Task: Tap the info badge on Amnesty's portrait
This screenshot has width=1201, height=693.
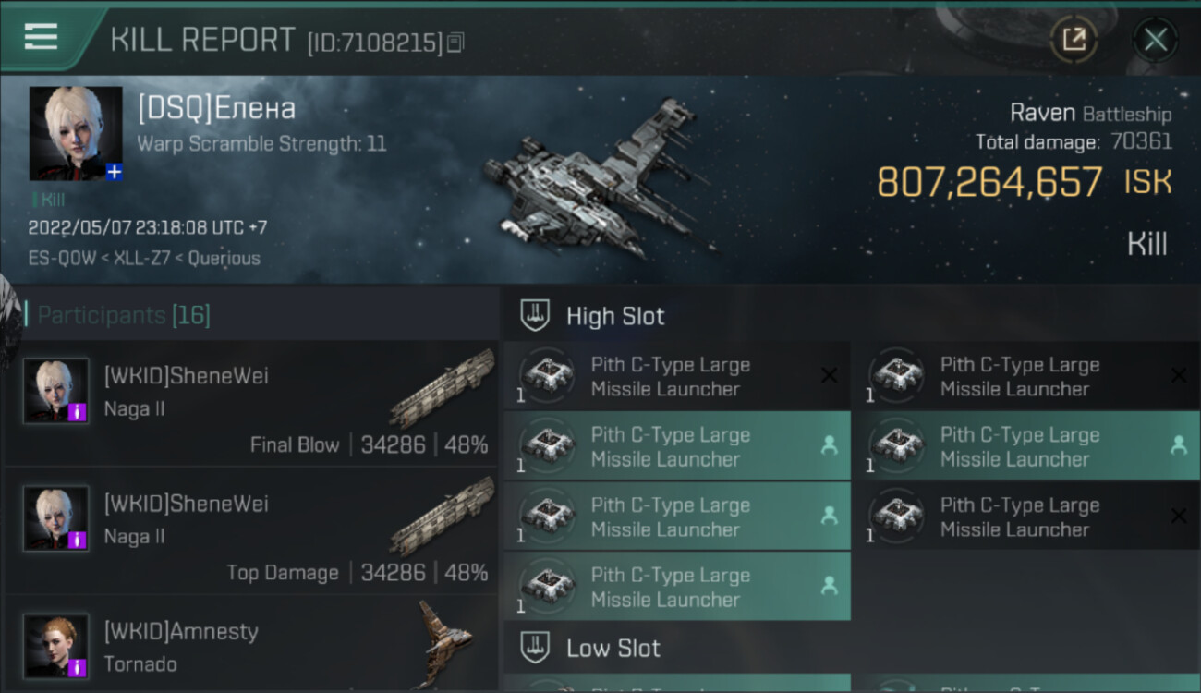Action: (78, 667)
